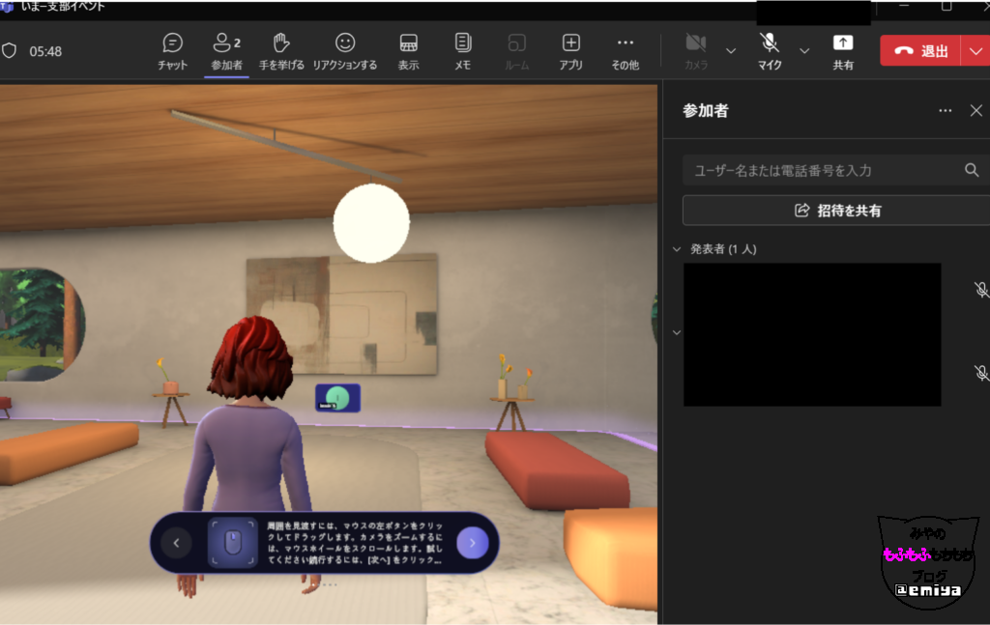Open the メモ notes icon
Screen dimensions: 990x625
tap(462, 50)
